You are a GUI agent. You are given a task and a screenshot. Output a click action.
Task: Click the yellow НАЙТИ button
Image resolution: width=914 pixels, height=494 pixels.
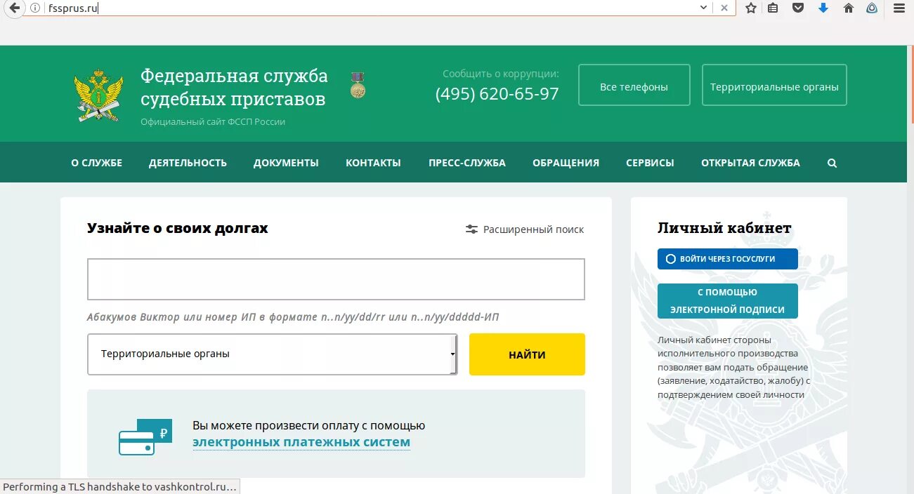tap(527, 354)
